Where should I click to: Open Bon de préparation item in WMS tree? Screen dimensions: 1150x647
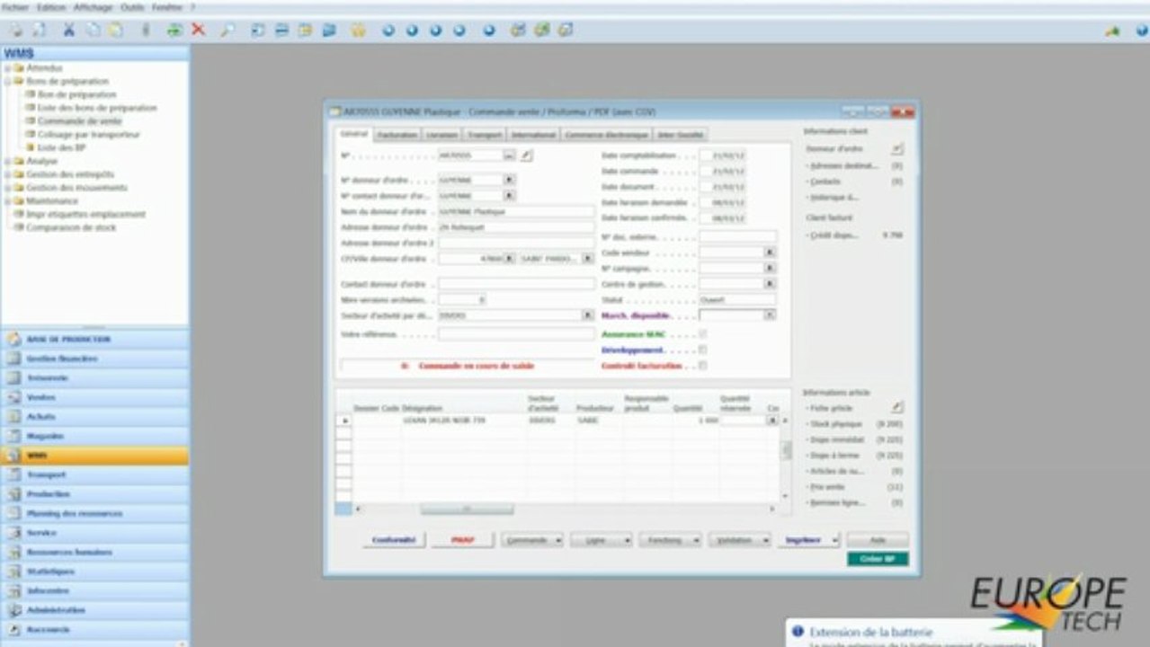pyautogui.click(x=77, y=94)
